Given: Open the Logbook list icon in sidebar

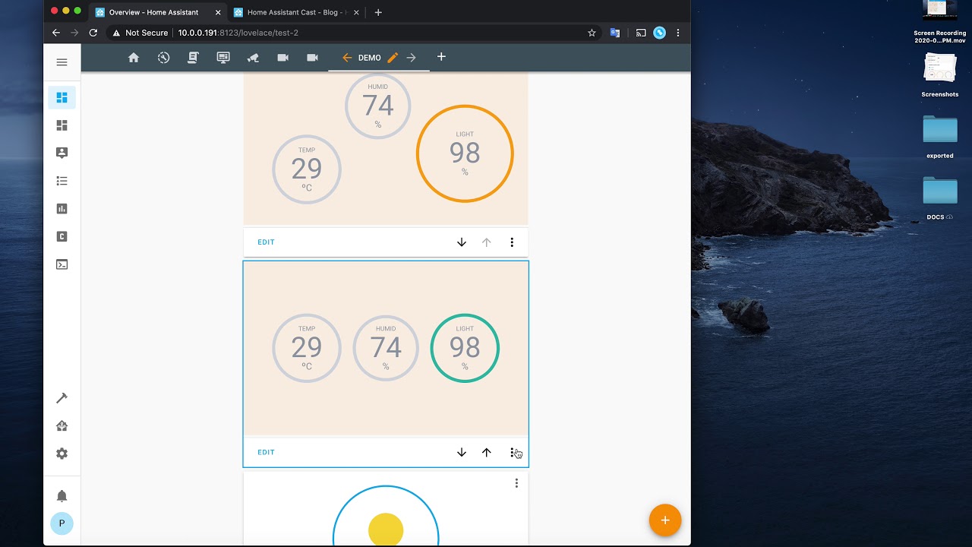Looking at the screenshot, I should coord(62,181).
